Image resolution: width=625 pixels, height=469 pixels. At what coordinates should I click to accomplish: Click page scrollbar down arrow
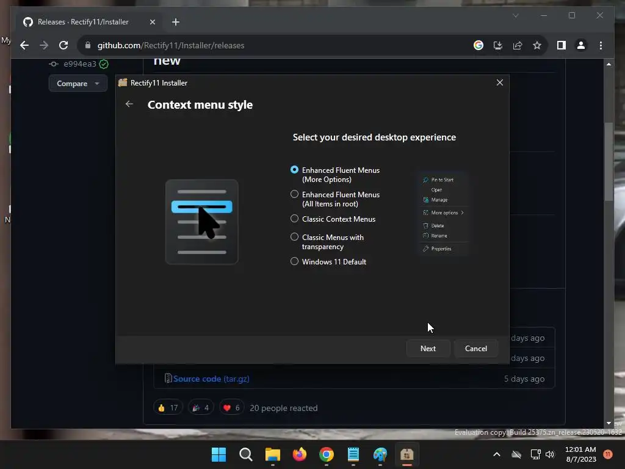click(x=609, y=423)
